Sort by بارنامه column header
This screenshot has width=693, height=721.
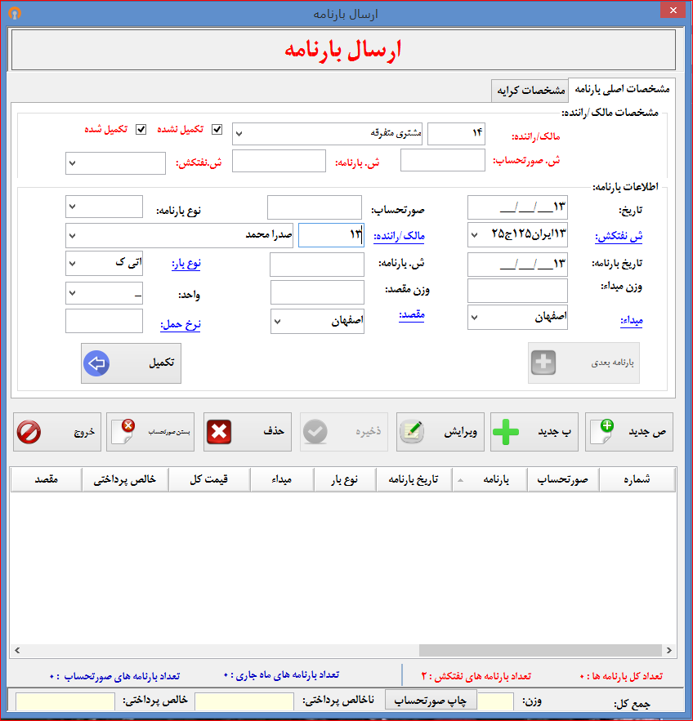click(490, 479)
